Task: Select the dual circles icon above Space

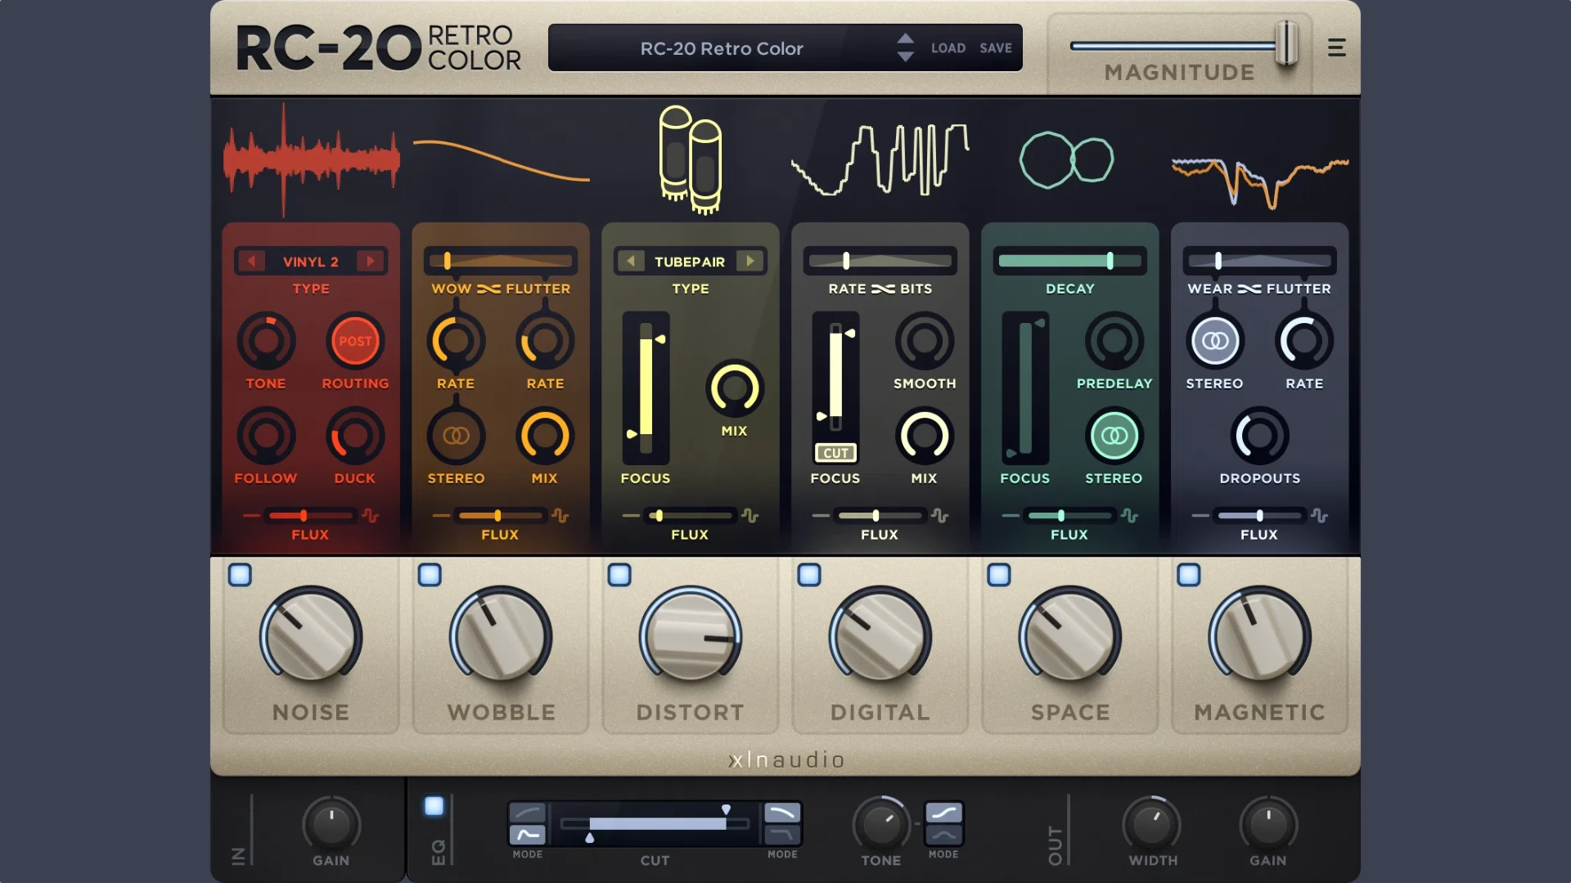Action: point(1068,161)
